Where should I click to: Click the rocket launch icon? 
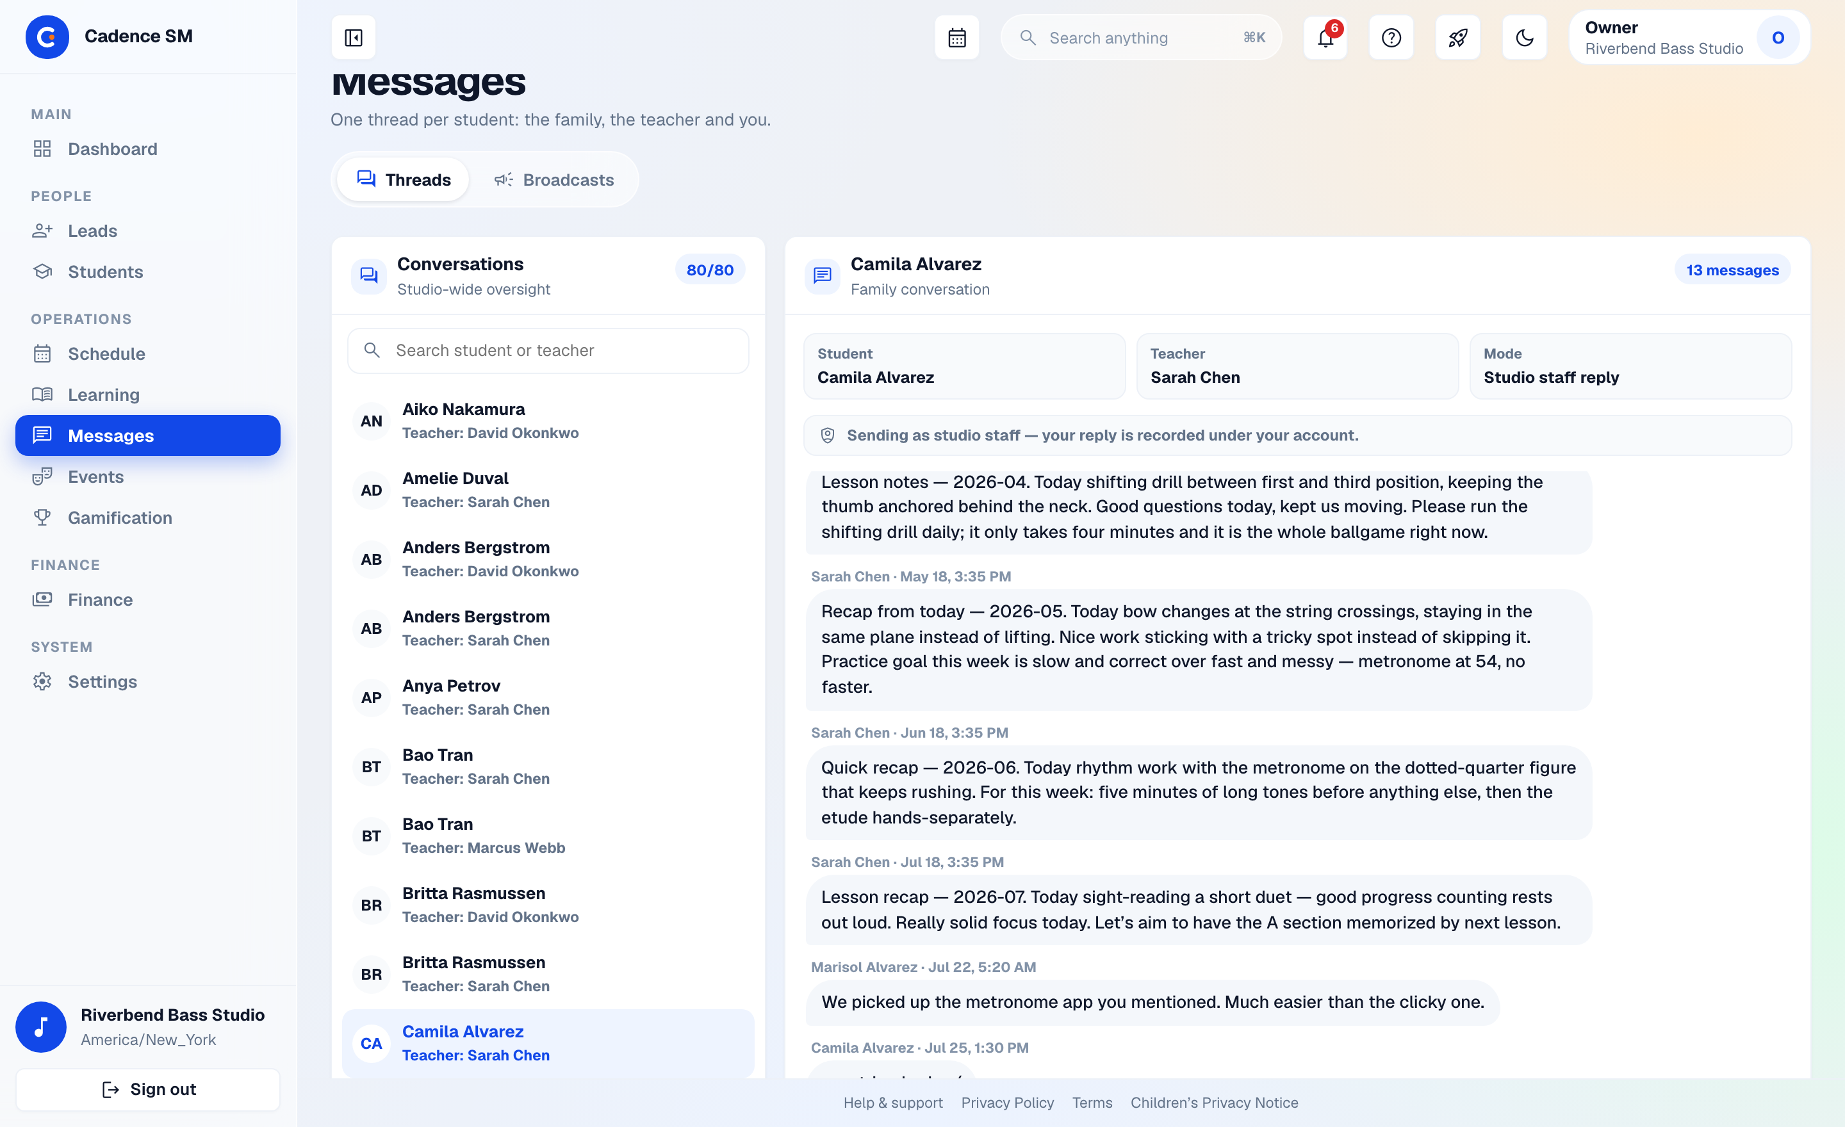pos(1458,37)
